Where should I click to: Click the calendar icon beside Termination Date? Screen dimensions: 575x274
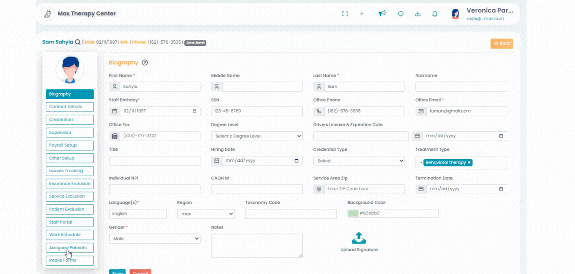pyautogui.click(x=421, y=189)
